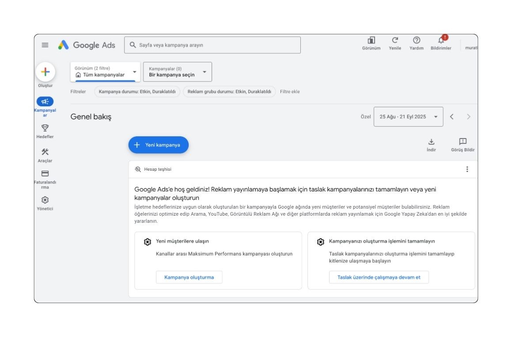
Task: Remove the Kampanya durumu filter chip
Action: tap(137, 92)
